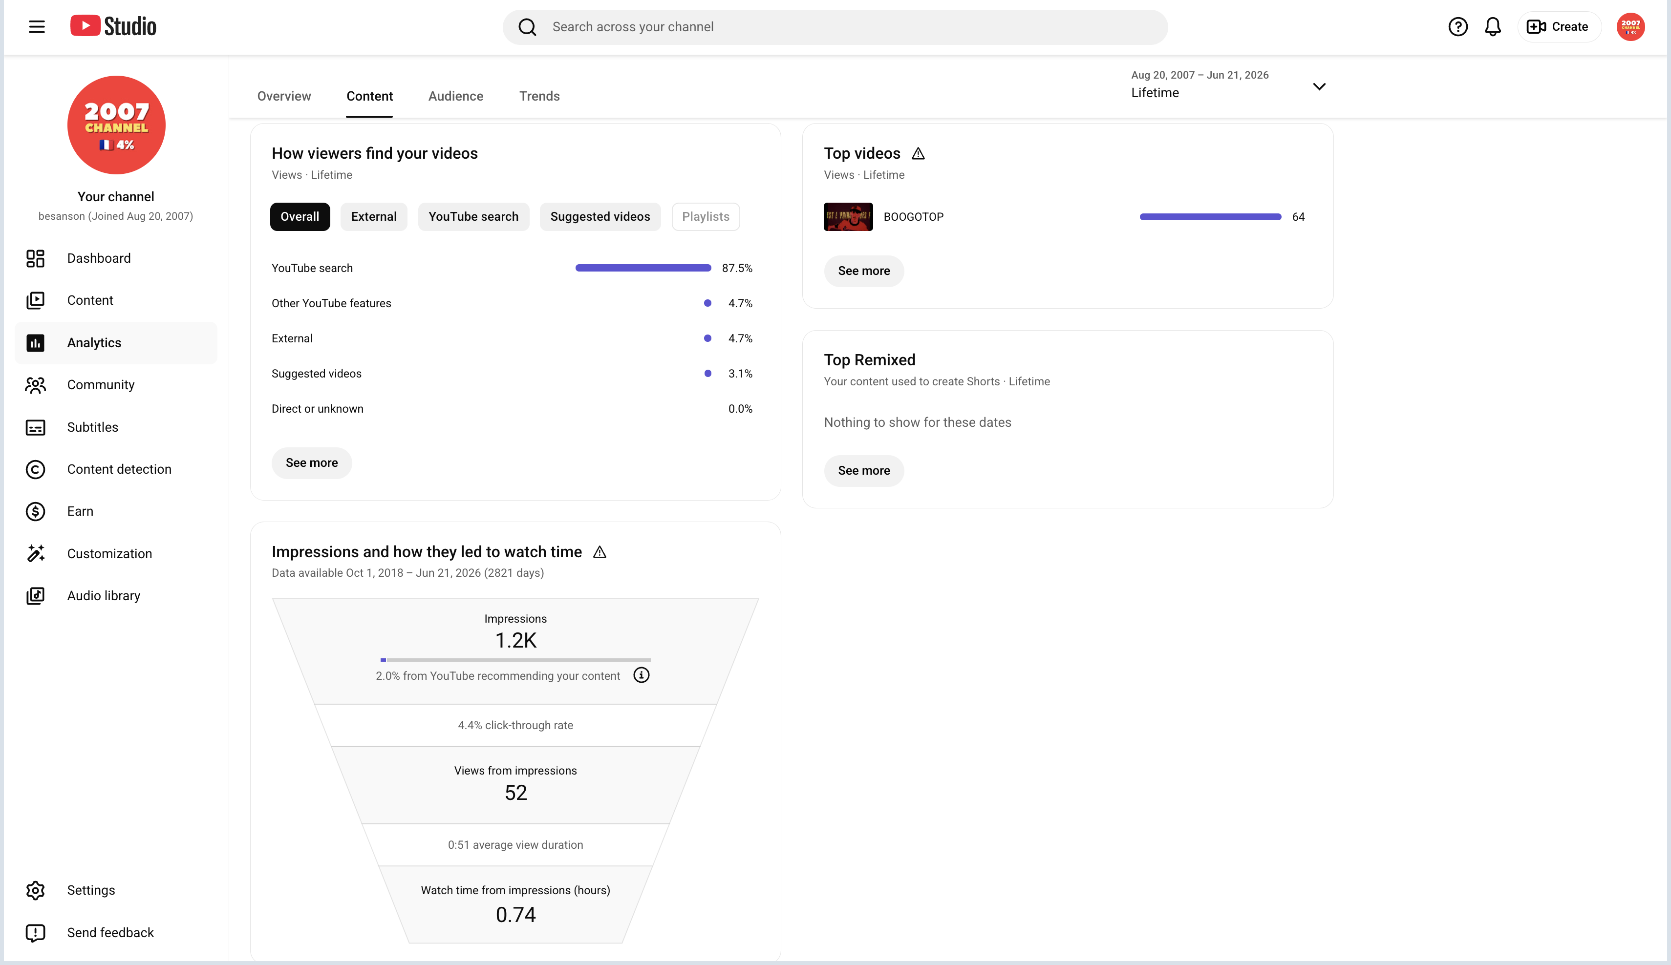1671x965 pixels.
Task: Click Send feedback in the sidebar
Action: [x=116, y=933]
